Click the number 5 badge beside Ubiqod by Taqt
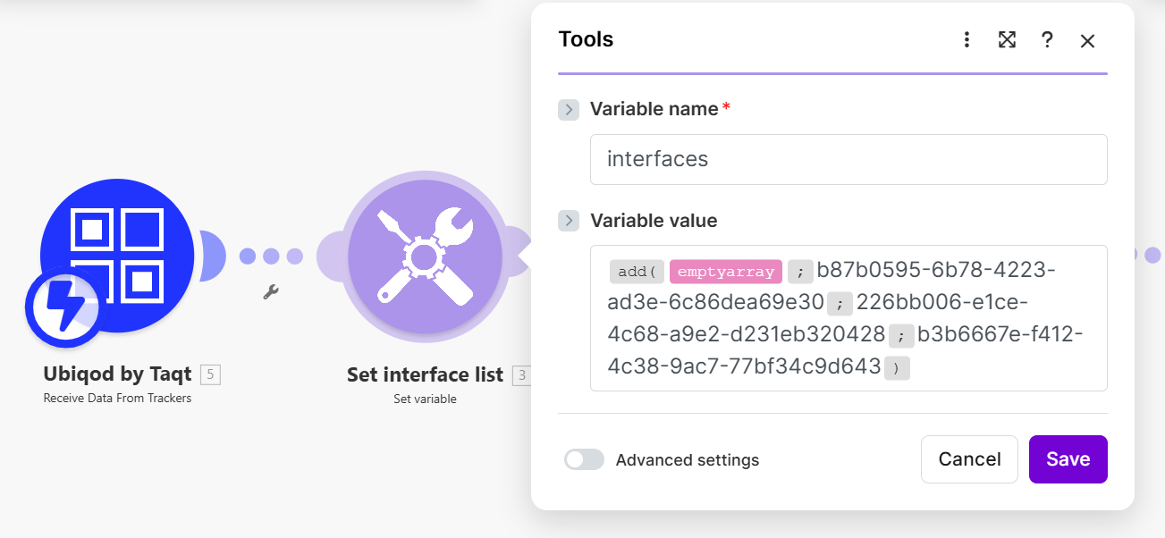Viewport: 1165px width, 538px height. pos(210,374)
